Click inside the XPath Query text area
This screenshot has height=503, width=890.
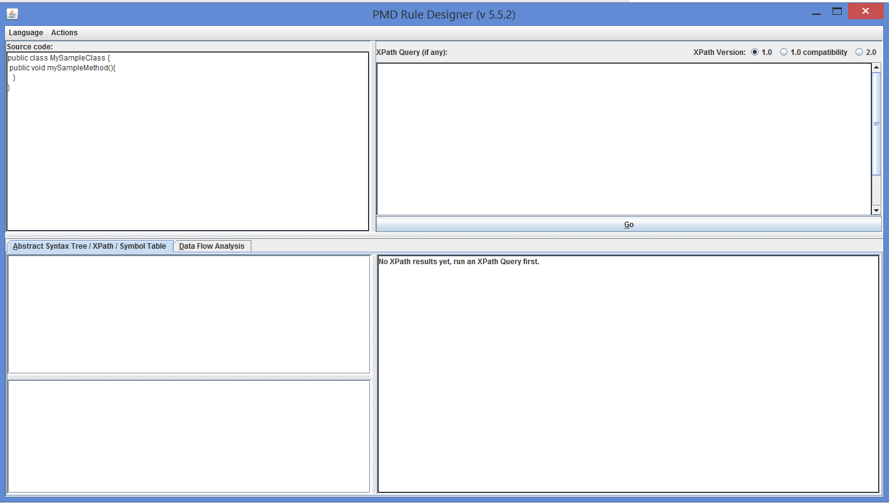coord(624,139)
